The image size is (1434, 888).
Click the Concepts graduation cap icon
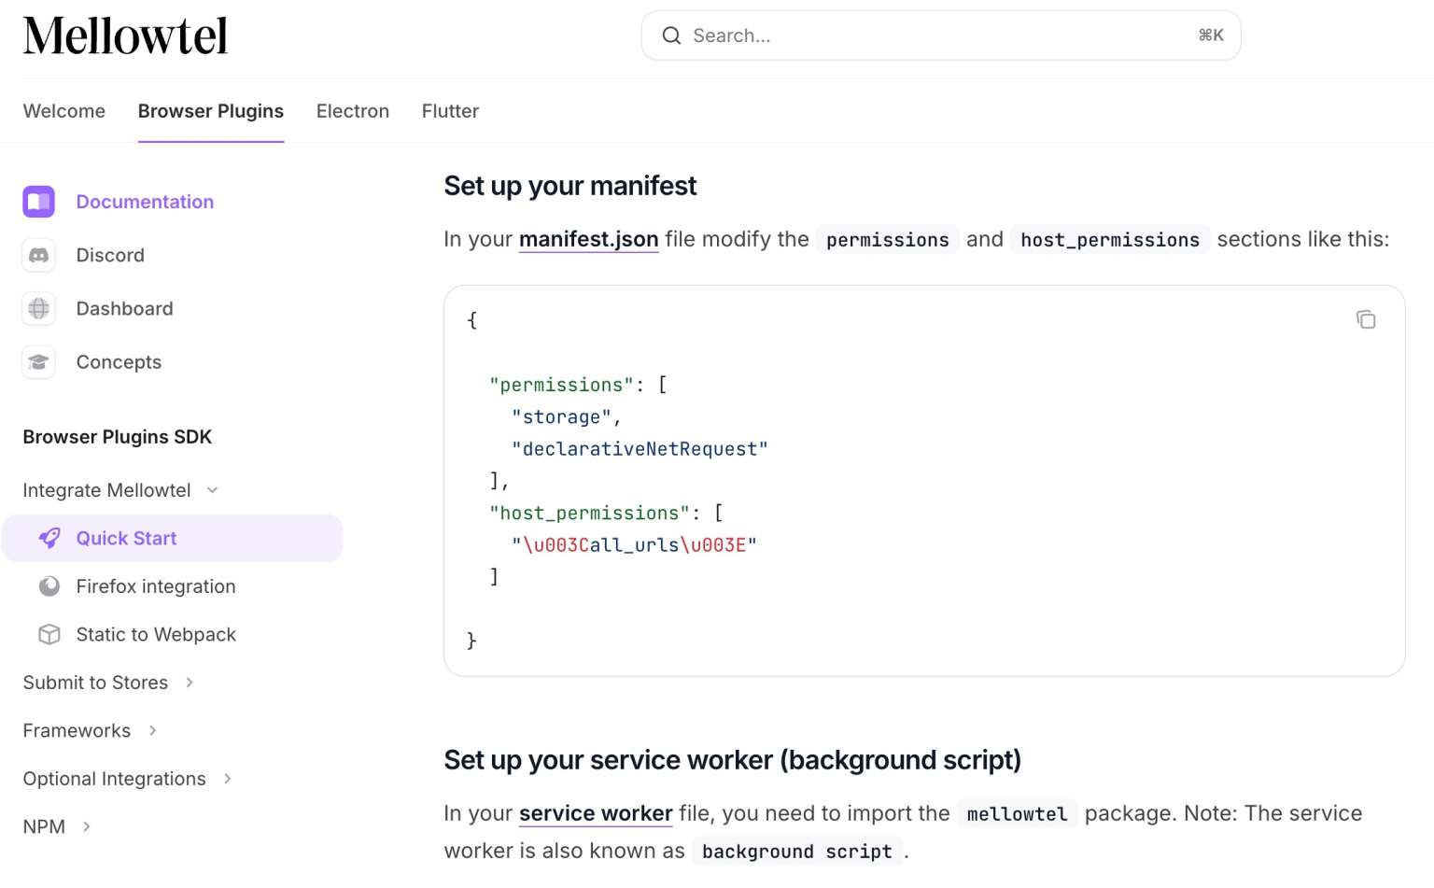click(38, 362)
